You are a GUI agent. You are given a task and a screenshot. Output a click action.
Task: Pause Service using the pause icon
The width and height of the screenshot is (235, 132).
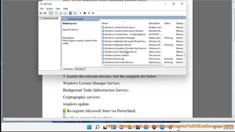coord(89,13)
